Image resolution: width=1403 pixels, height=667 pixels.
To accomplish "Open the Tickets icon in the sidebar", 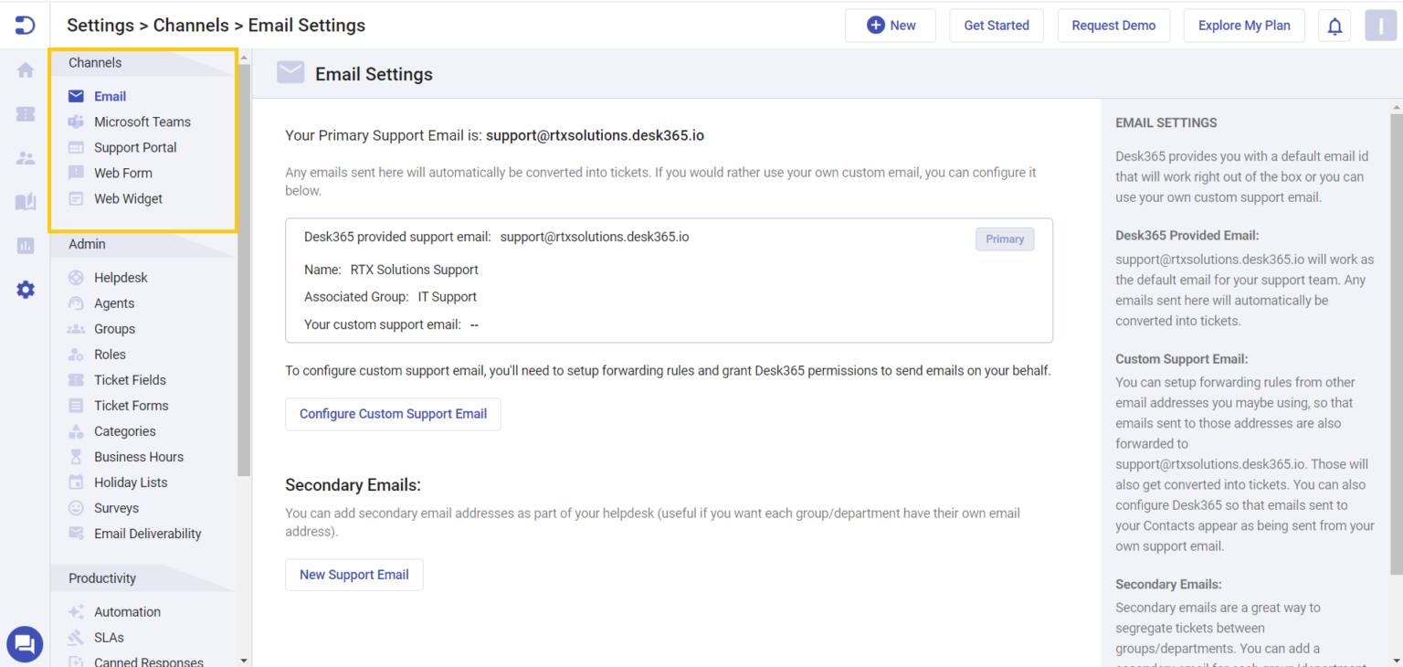I will (x=25, y=113).
